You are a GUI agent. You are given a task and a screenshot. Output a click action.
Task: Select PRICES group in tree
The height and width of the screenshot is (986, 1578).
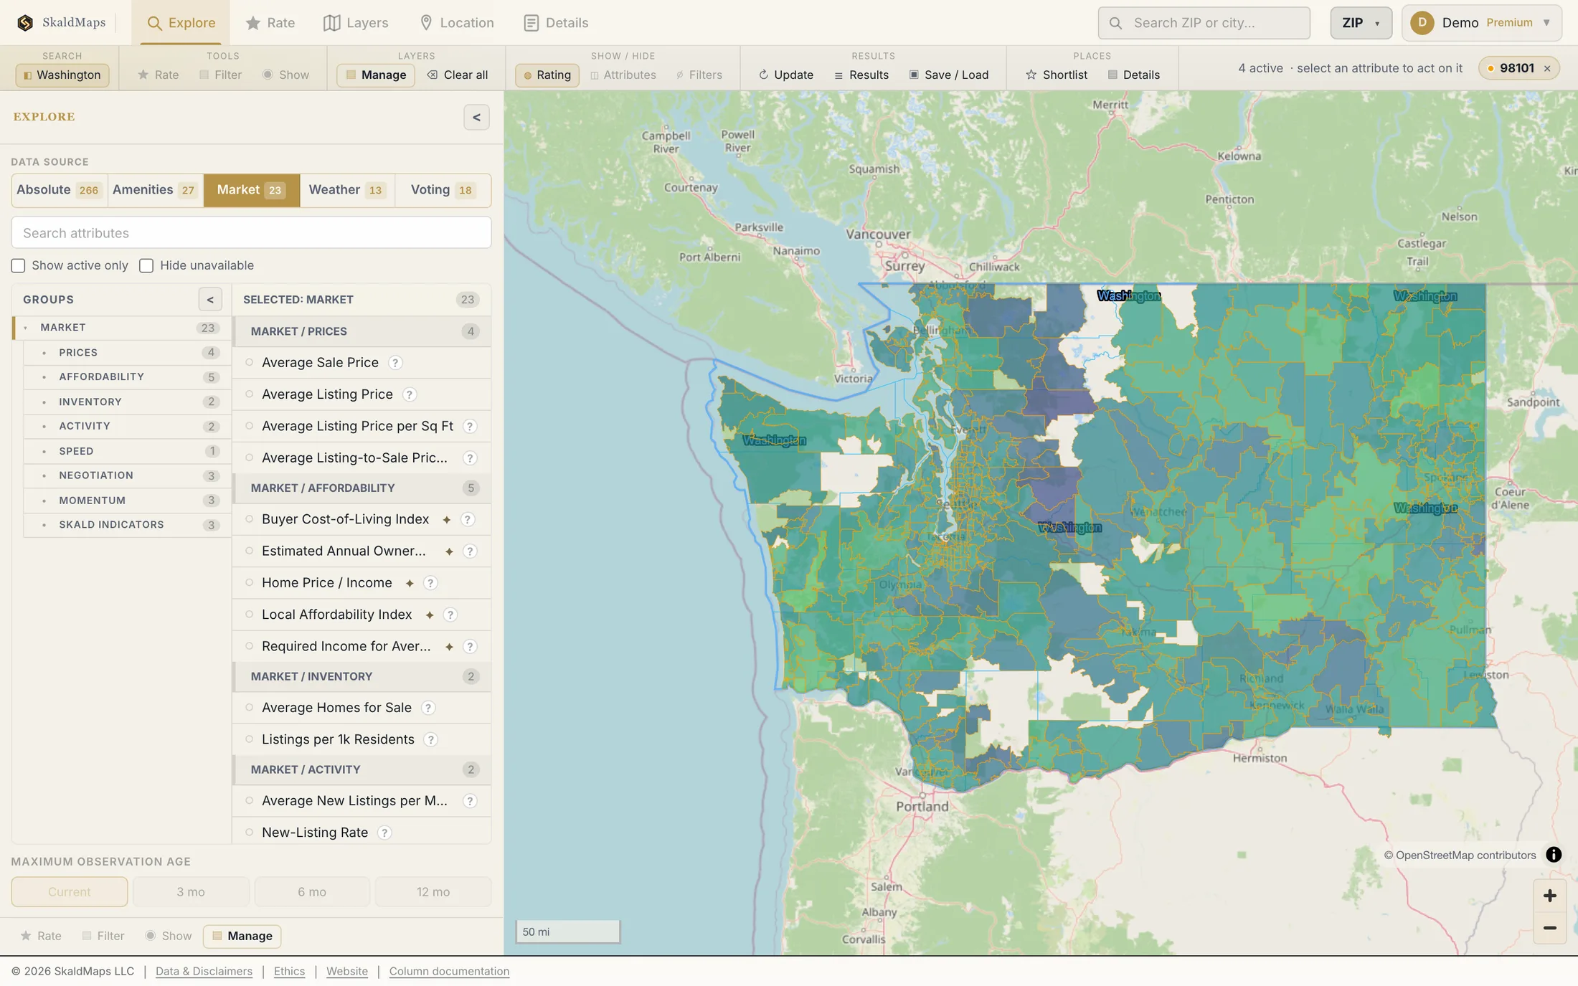(x=126, y=353)
